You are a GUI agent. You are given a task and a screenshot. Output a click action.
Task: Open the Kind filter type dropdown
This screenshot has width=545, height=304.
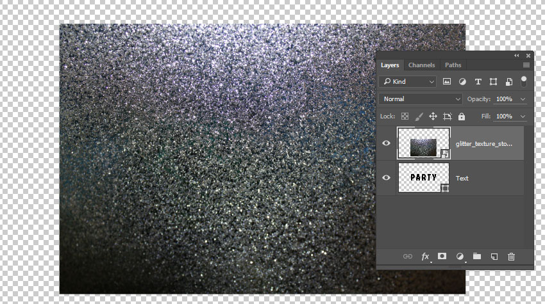(x=408, y=82)
